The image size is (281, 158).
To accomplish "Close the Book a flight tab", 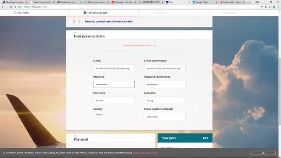I will [x=244, y=2].
